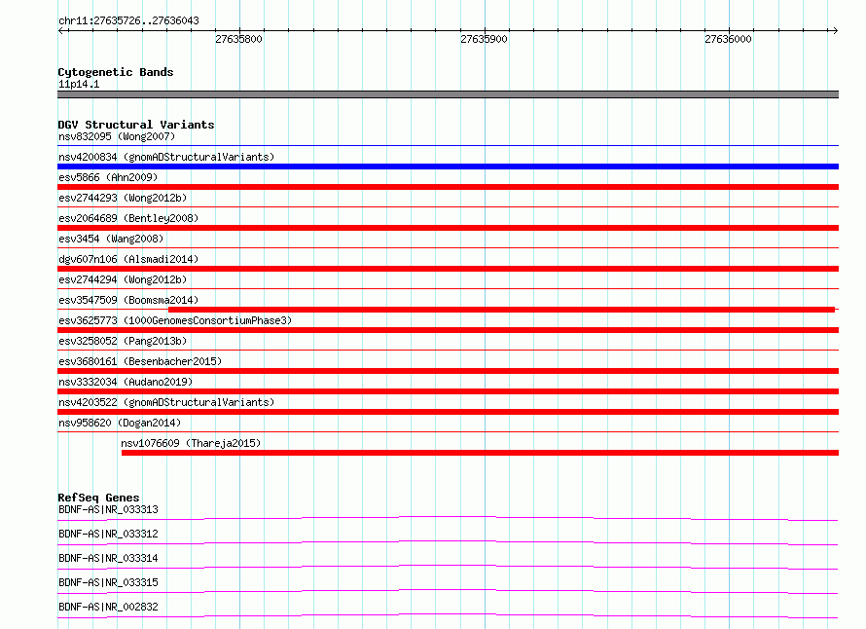Click the BDNF-AS|NR_033314 magenta transcript line
This screenshot has width=866, height=629.
pos(448,568)
